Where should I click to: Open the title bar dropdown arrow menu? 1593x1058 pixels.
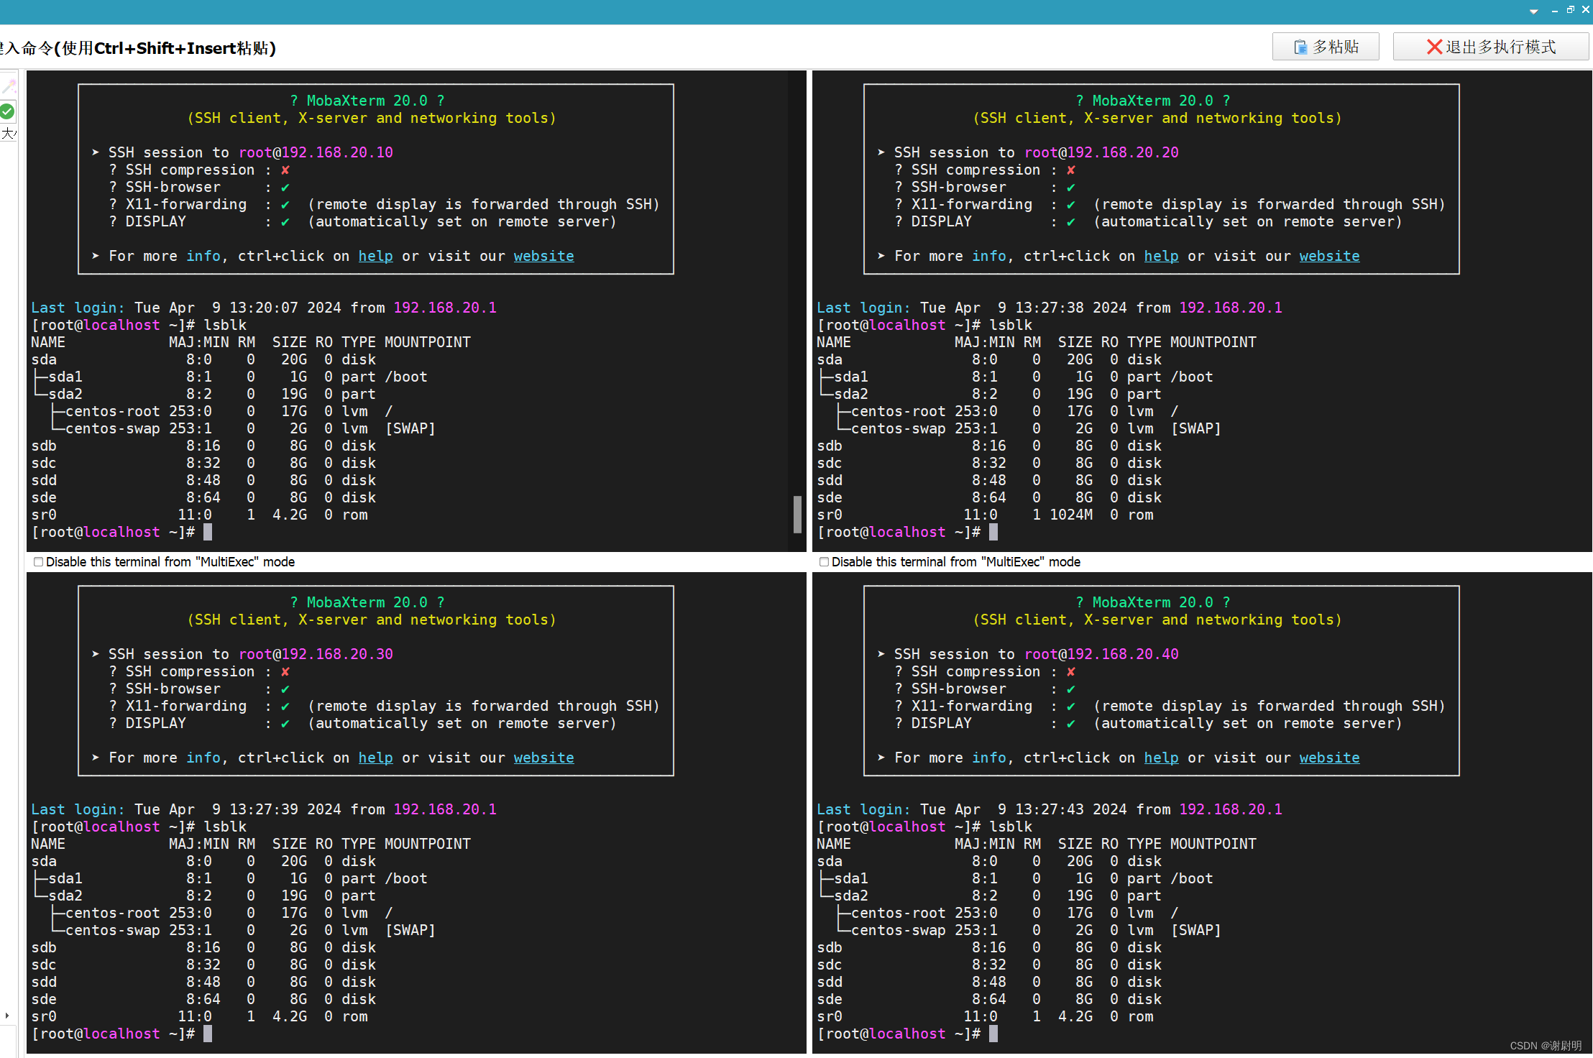pos(1533,11)
